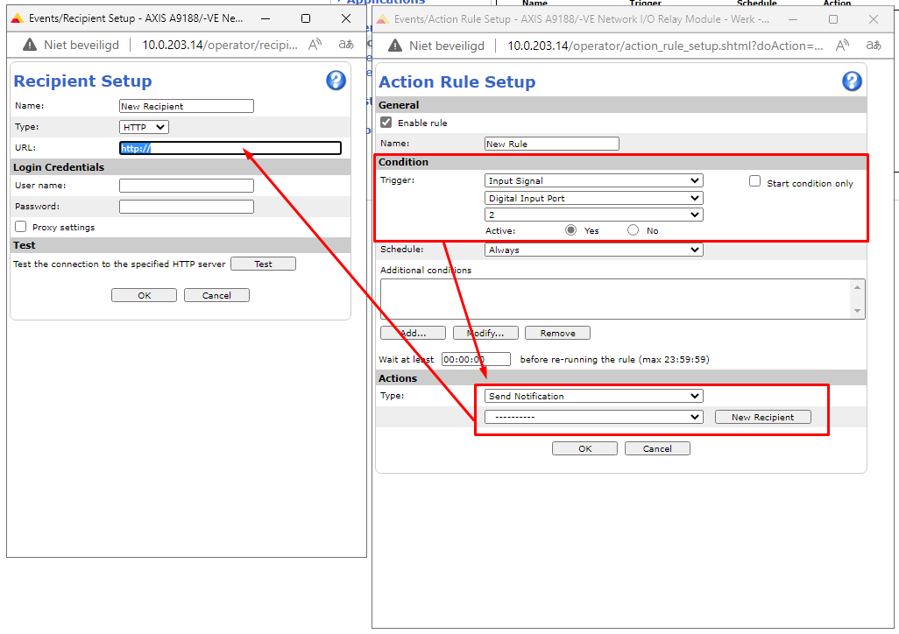
Task: Click OK in Recipient Setup window
Action: (144, 295)
